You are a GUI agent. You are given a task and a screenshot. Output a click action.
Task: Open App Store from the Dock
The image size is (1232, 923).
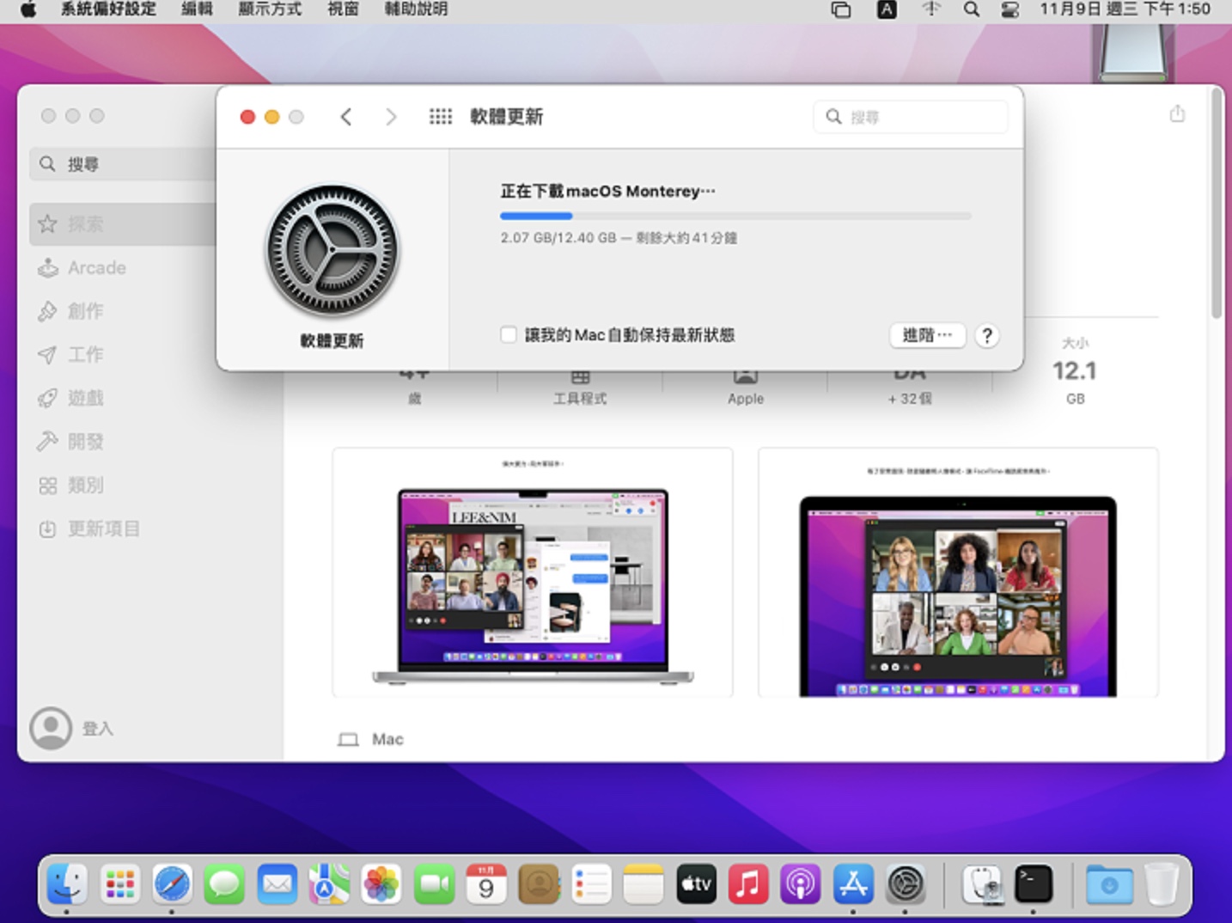coord(853,883)
